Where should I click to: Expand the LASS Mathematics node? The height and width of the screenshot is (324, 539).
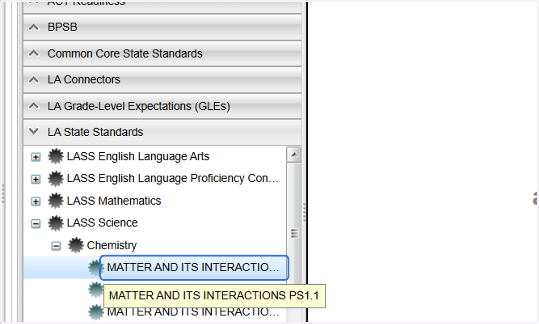pos(35,201)
